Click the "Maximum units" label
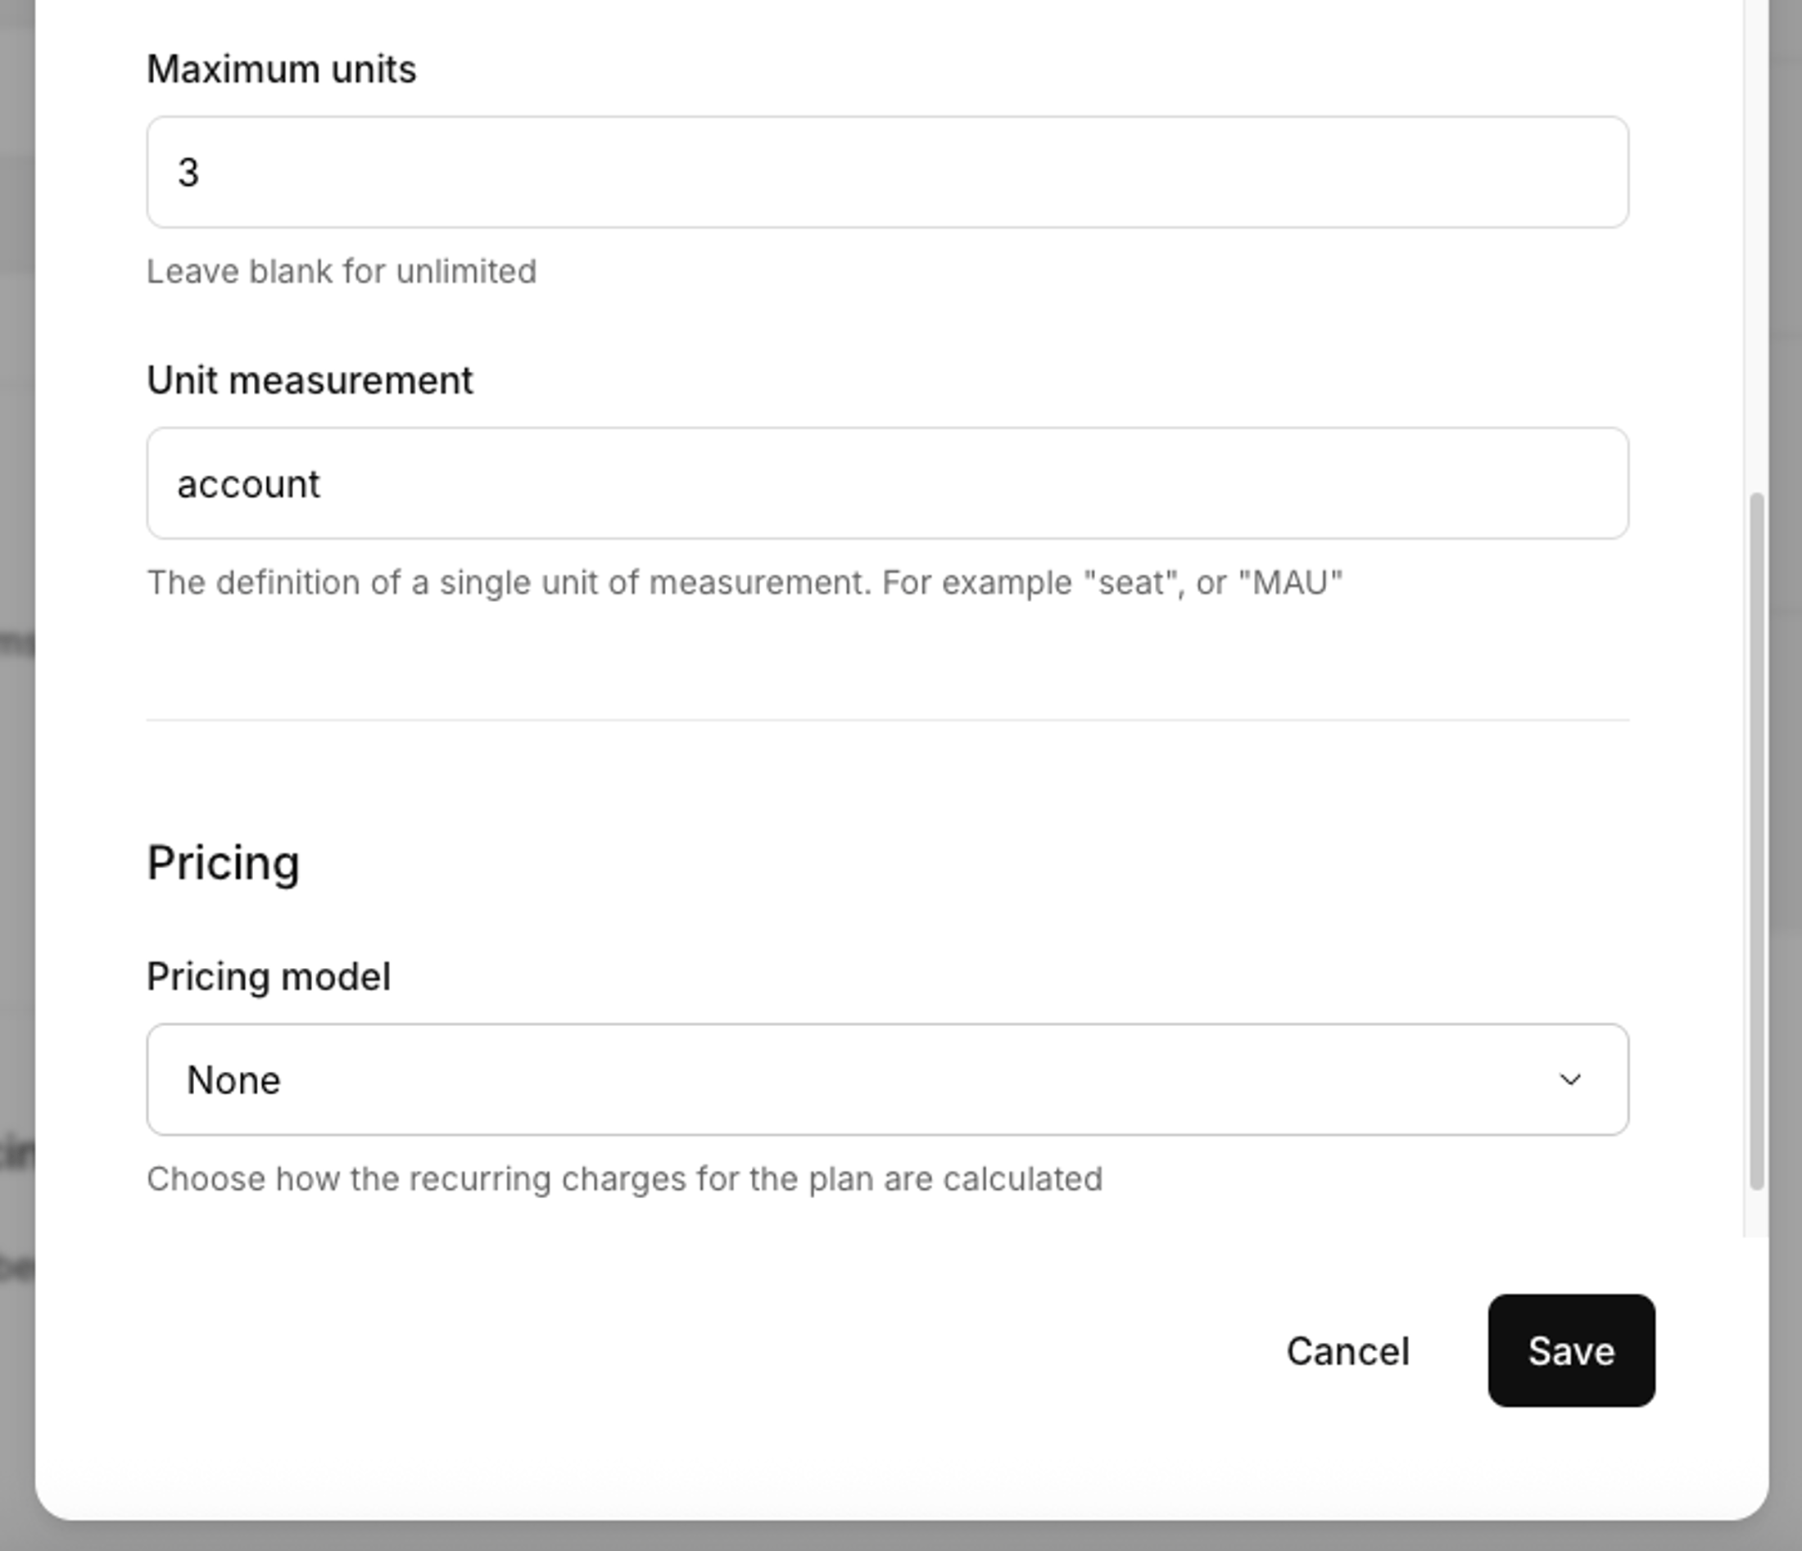1802x1551 pixels. click(281, 70)
